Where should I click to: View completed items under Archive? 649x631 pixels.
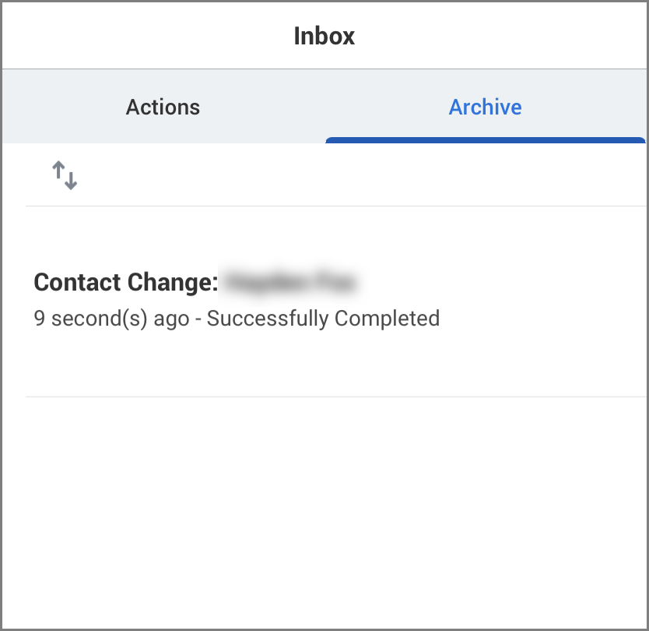pos(485,107)
